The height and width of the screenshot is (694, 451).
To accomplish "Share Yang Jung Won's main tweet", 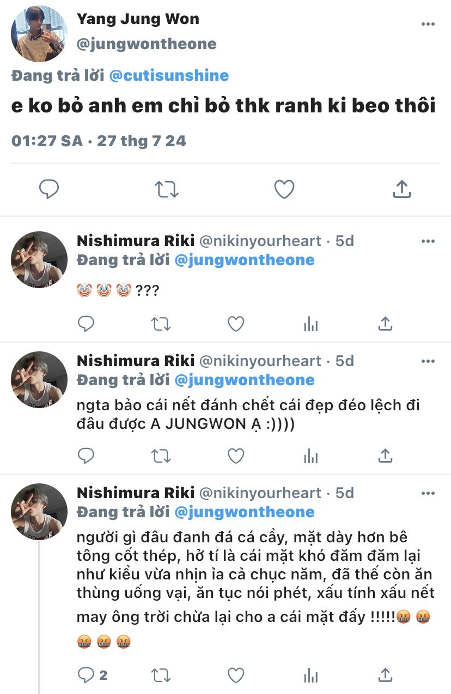I will coord(401,189).
